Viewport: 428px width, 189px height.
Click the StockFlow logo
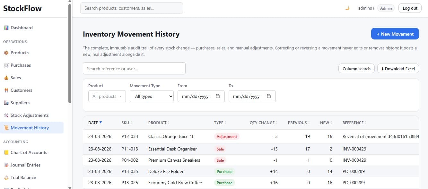[x=22, y=9]
